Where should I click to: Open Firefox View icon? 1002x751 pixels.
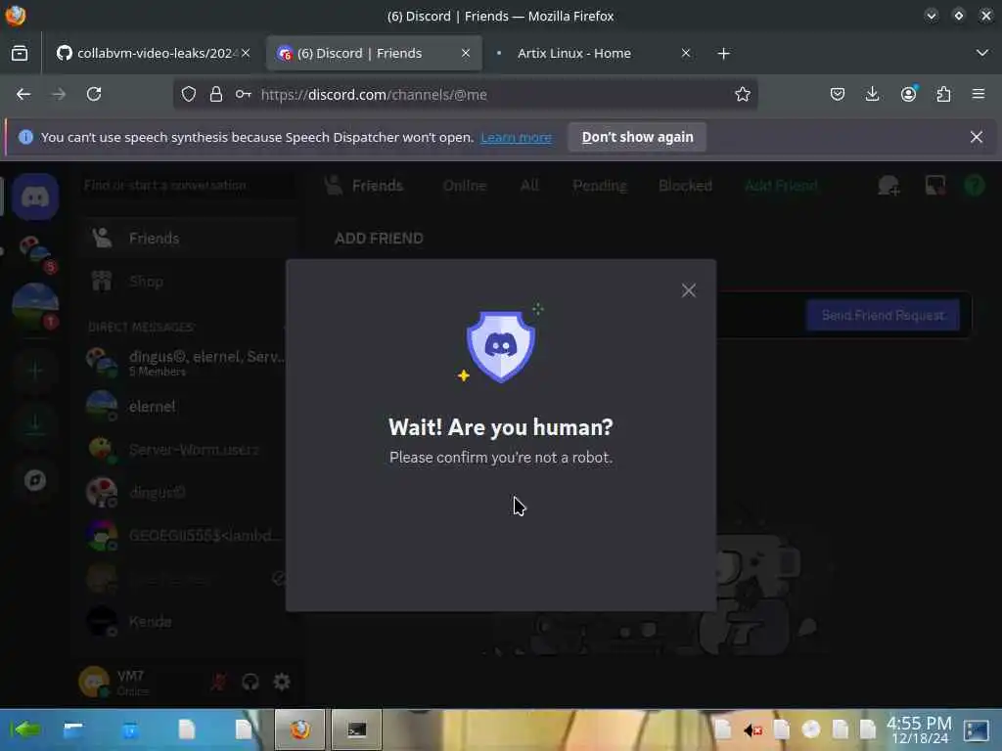[x=20, y=53]
